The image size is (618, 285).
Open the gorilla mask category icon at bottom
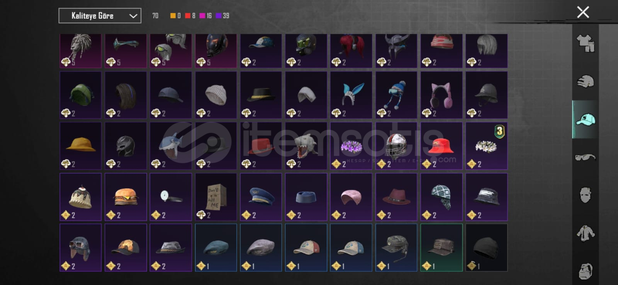click(x=585, y=271)
